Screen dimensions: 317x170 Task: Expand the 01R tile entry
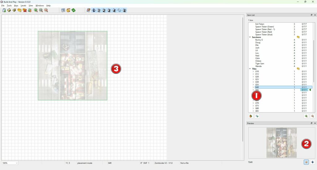pos(253,71)
